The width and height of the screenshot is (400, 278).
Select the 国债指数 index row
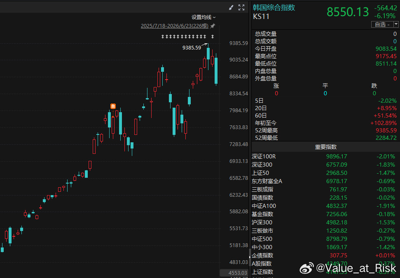pyautogui.click(x=326, y=198)
